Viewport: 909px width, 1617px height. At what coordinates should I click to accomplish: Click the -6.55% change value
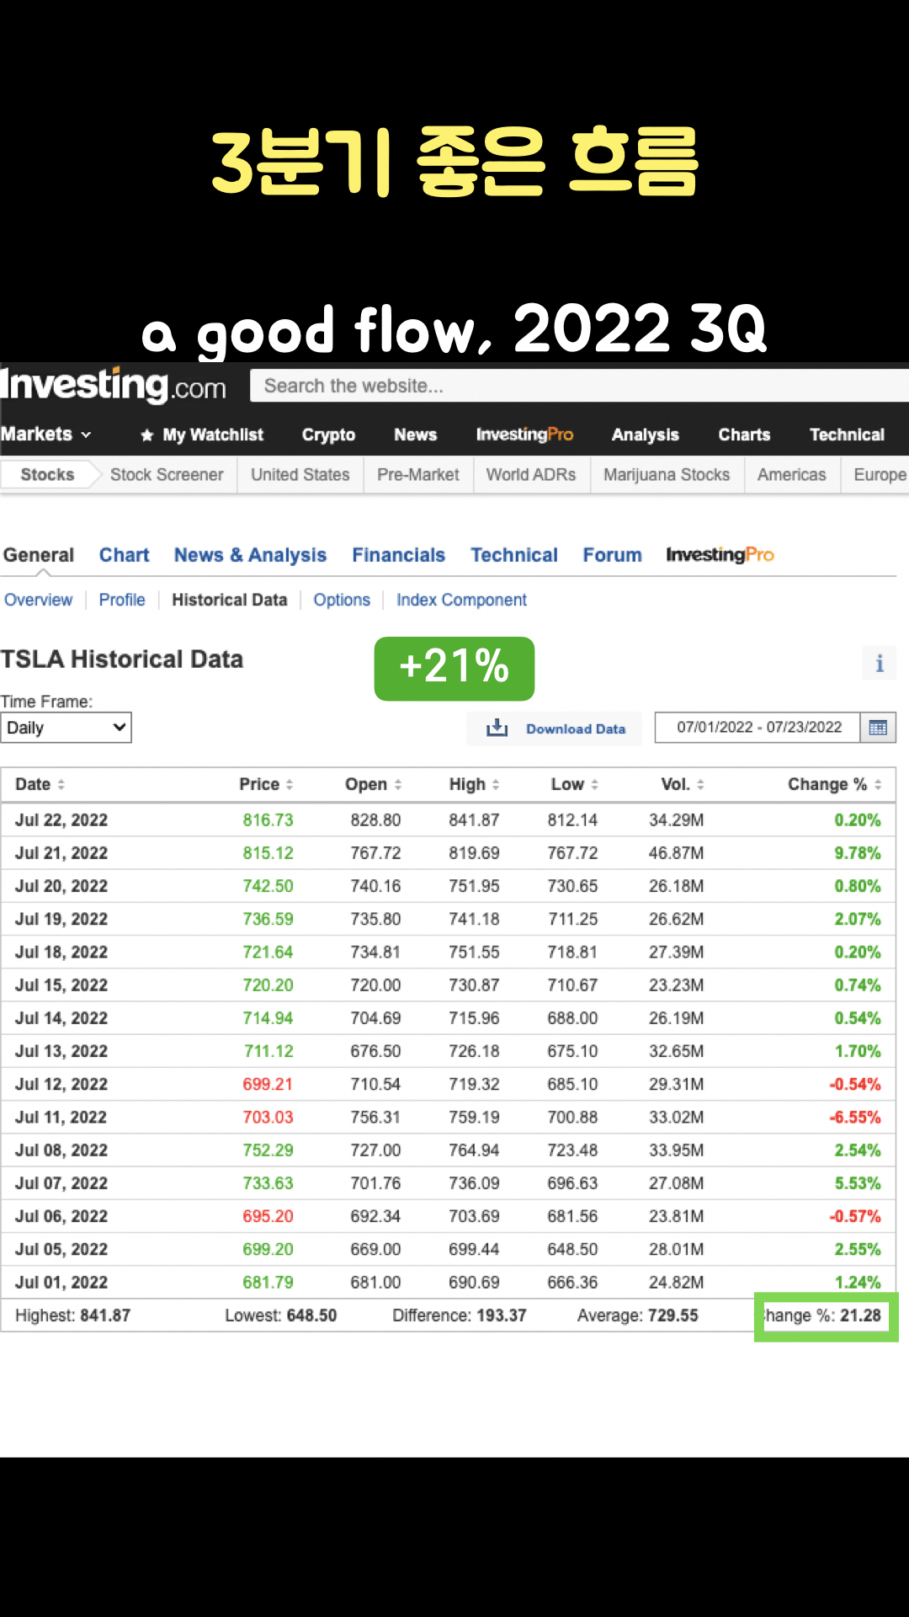tap(855, 1118)
